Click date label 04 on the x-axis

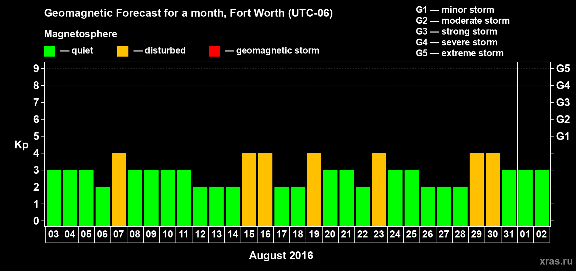point(70,234)
